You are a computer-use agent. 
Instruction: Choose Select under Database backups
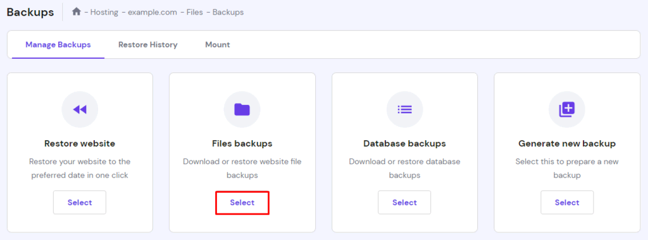point(404,203)
